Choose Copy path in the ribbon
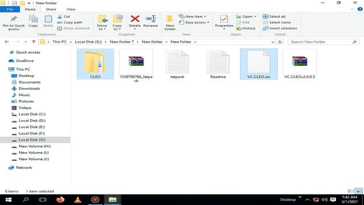Viewport: 364px width, 205px height. pos(70,22)
